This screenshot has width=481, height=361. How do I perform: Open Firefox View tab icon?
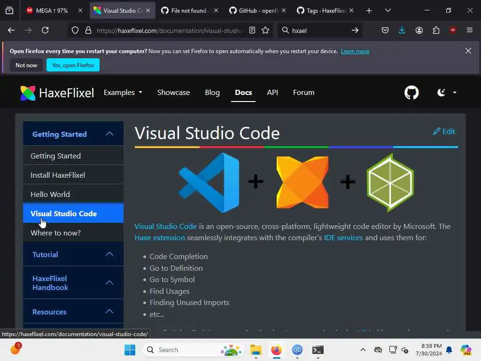tap(9, 10)
